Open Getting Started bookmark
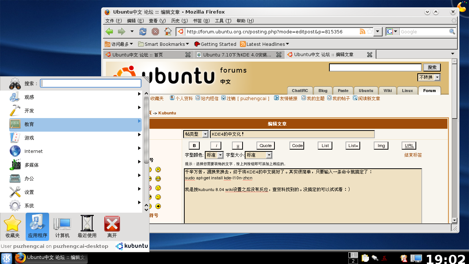The image size is (469, 264). pyautogui.click(x=215, y=44)
